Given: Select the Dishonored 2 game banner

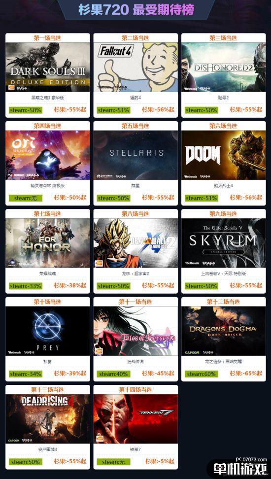Looking at the screenshot, I should coord(224,67).
